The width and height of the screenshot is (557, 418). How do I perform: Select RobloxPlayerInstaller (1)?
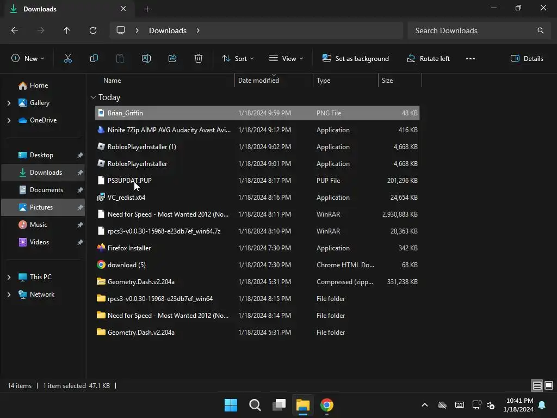pyautogui.click(x=257, y=147)
